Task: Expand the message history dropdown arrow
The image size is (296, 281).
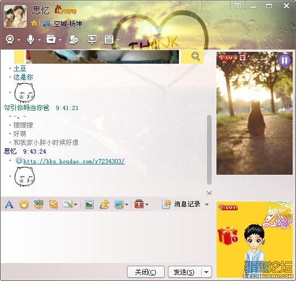Action: [207, 204]
